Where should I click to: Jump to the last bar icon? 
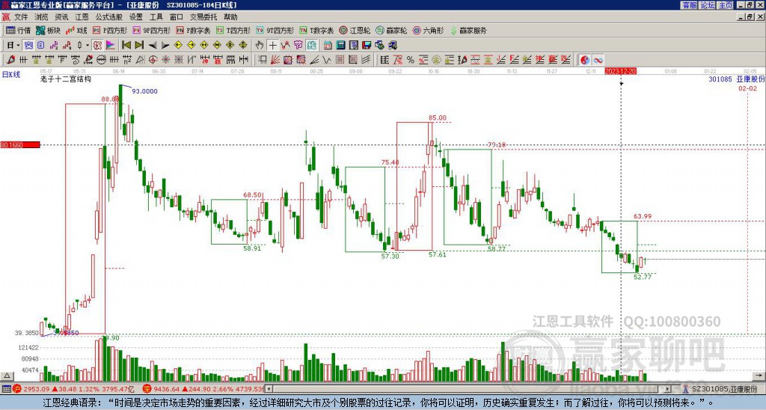point(138,46)
